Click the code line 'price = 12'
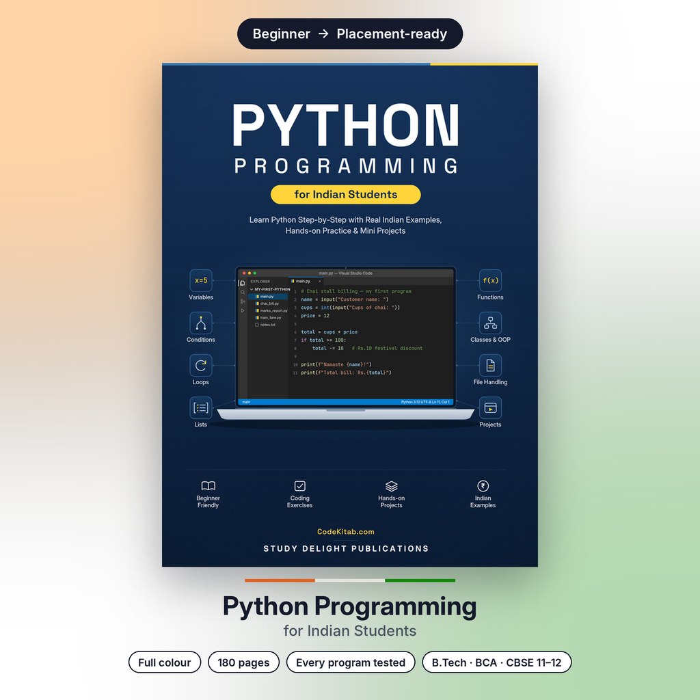The height and width of the screenshot is (700, 700). click(314, 316)
